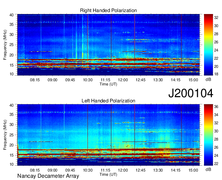Click the 30 MHz tick on bottom plot
This screenshot has height=180, width=222.
tap(11, 125)
